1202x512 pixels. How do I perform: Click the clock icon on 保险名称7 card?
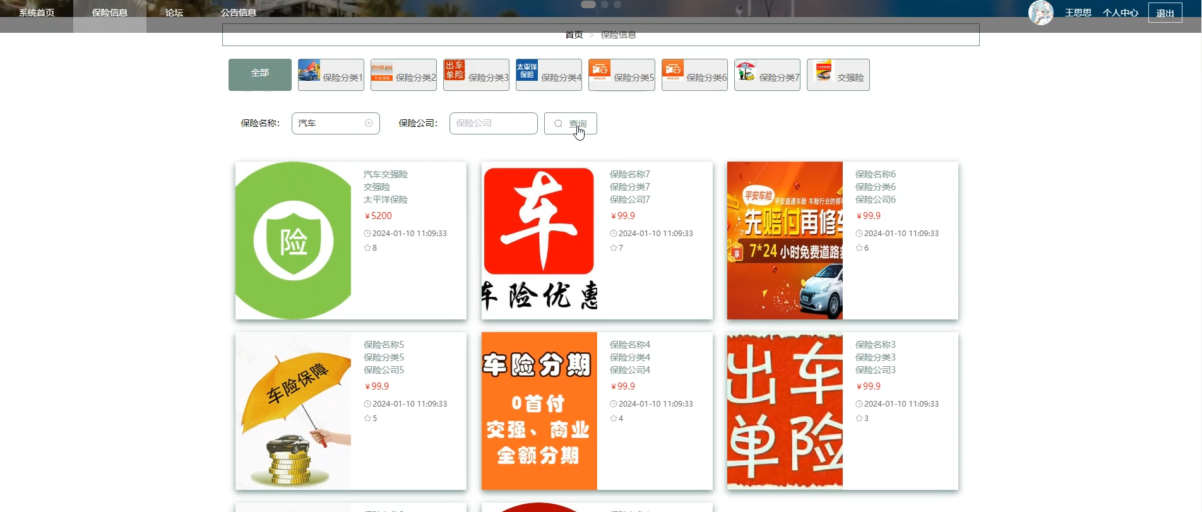tap(614, 234)
